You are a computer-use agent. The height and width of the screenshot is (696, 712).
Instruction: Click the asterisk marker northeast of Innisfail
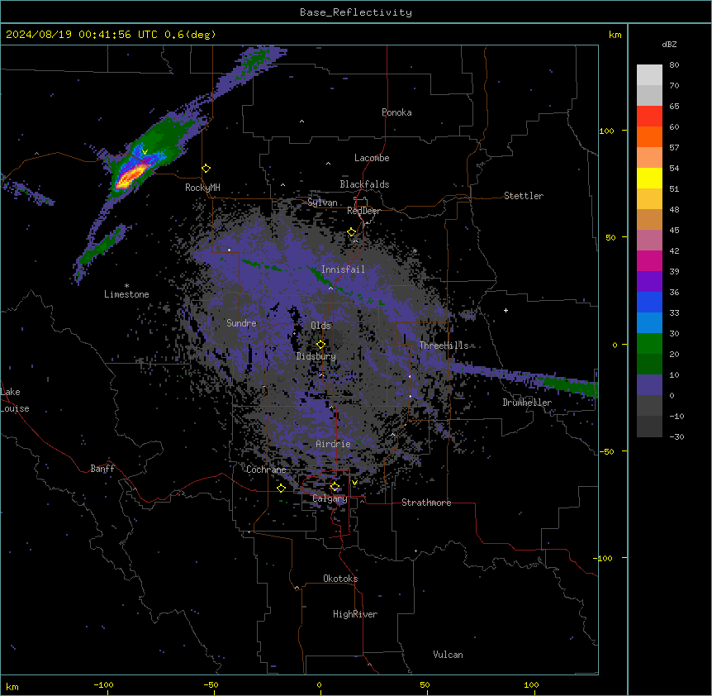tap(415, 250)
